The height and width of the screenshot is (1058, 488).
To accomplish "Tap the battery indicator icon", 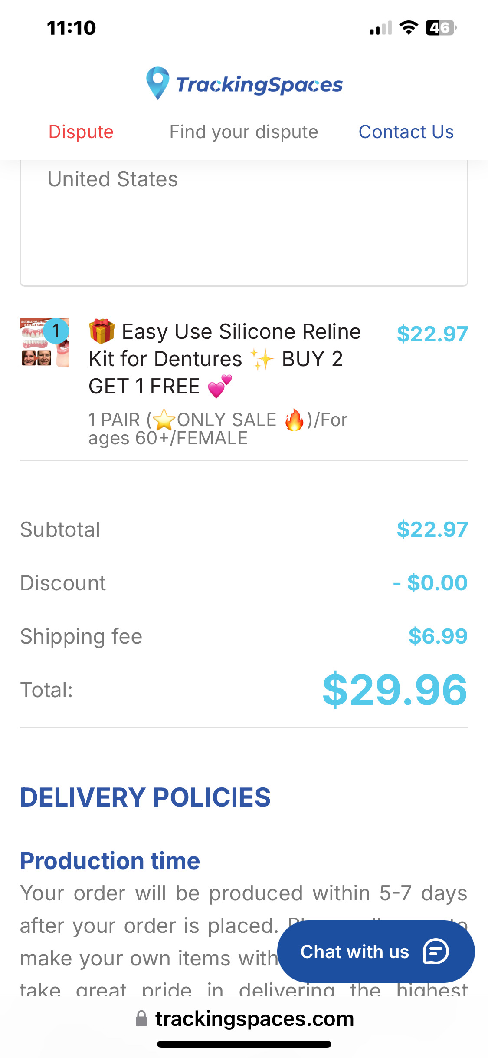I will click(x=440, y=28).
